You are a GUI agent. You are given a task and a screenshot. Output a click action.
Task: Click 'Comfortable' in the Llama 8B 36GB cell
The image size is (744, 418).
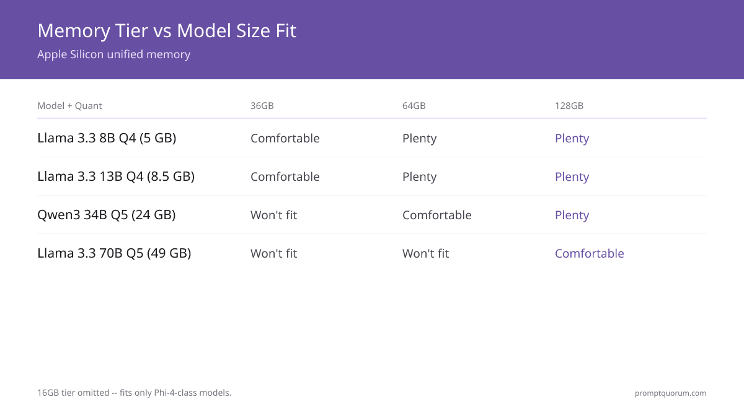[285, 138]
